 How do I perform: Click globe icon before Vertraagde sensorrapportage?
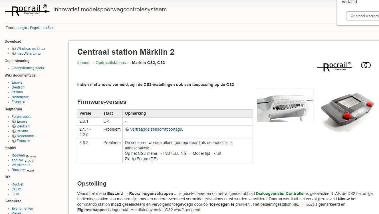(127, 129)
